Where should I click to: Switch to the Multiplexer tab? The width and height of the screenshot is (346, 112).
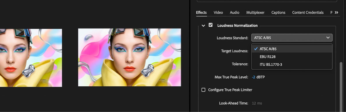pyautogui.click(x=255, y=13)
